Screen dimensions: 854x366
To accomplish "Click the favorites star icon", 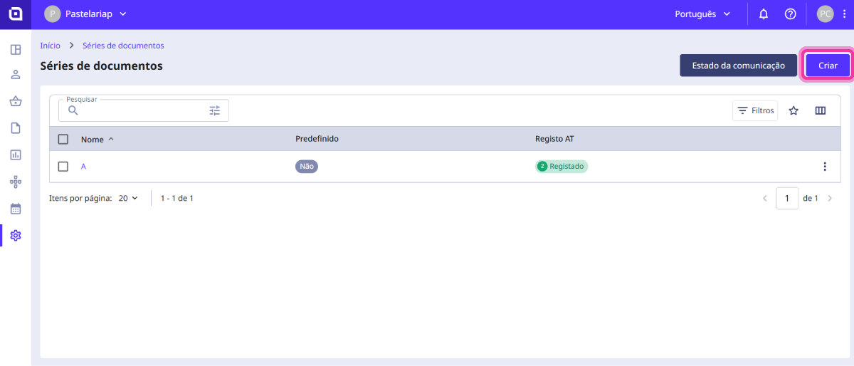I will (794, 110).
